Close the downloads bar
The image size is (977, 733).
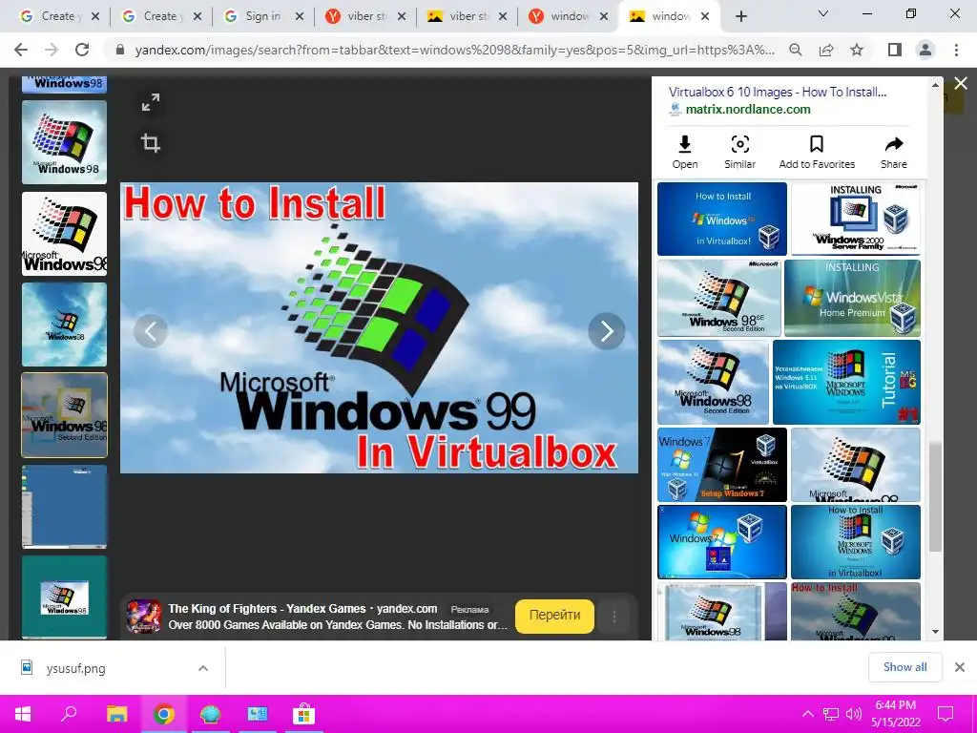click(x=960, y=667)
